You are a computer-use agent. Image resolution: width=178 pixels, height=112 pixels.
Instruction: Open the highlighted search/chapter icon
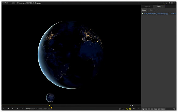(127, 109)
